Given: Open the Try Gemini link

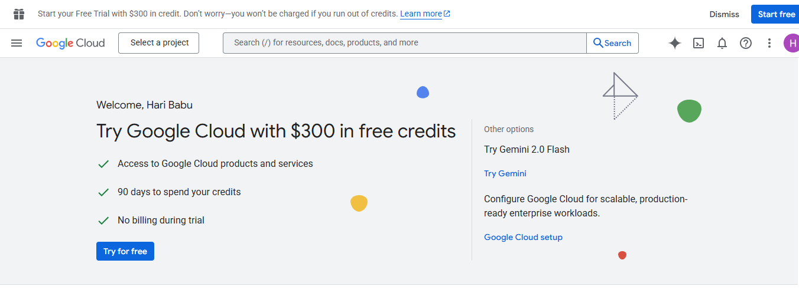Looking at the screenshot, I should point(505,173).
